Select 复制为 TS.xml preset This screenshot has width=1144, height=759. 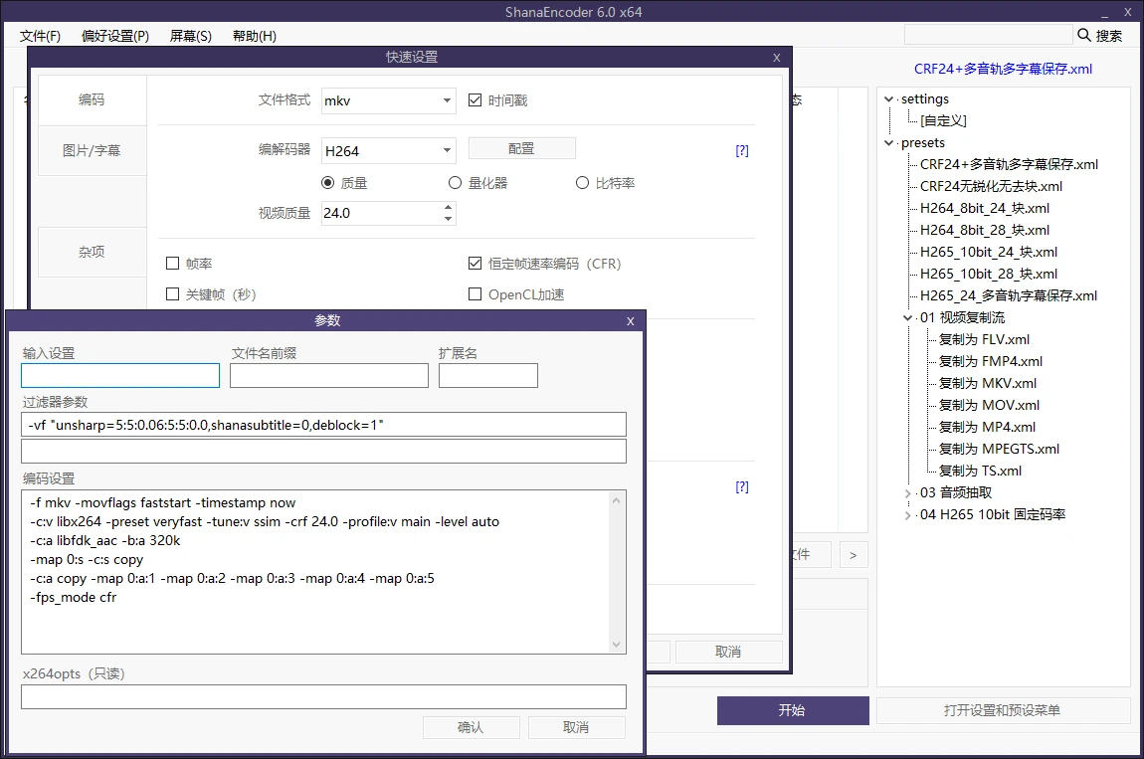click(981, 472)
